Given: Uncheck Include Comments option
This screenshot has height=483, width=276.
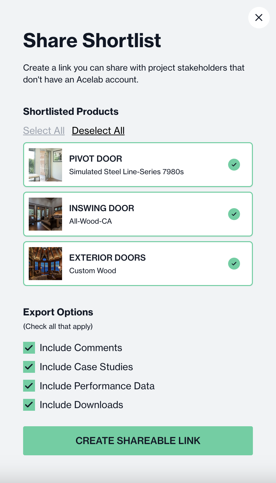Looking at the screenshot, I should point(29,348).
